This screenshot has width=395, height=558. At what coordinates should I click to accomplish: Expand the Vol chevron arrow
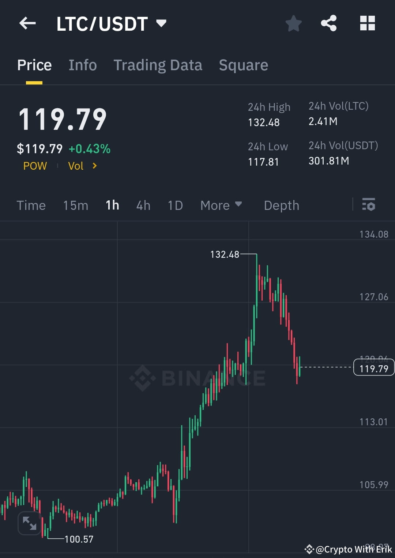point(94,166)
